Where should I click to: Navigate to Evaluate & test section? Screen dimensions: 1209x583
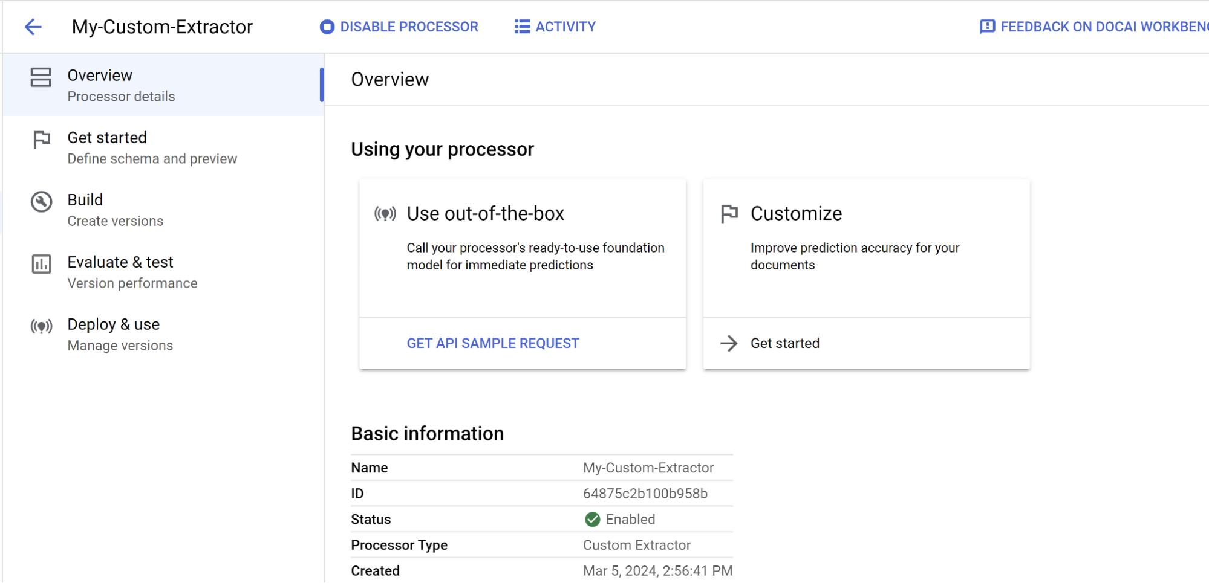tap(132, 272)
